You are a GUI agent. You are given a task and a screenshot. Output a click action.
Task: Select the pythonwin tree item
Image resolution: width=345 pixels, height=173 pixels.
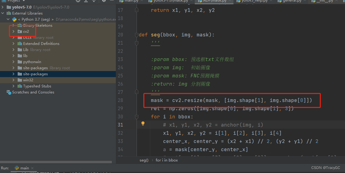[58, 62]
